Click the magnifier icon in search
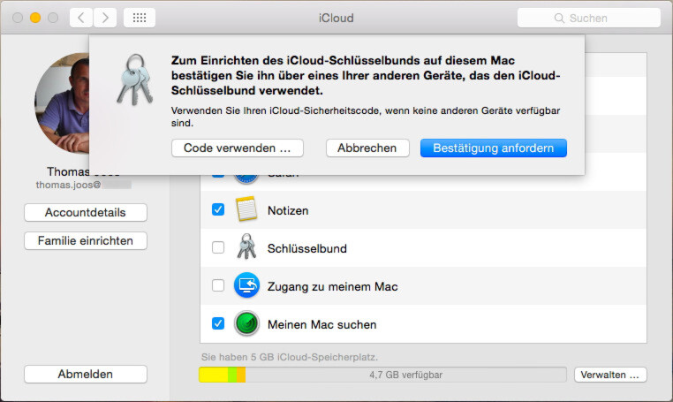The height and width of the screenshot is (402, 673). click(559, 18)
